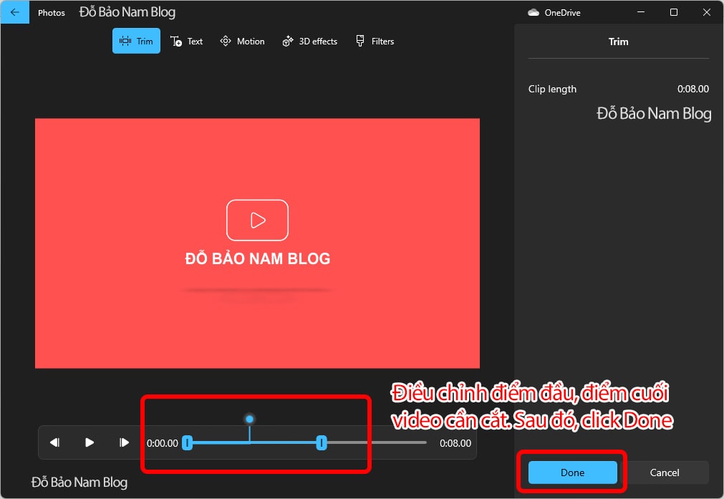Screen dimensions: 724x499
Task: Open the Text tool
Action: tap(186, 41)
